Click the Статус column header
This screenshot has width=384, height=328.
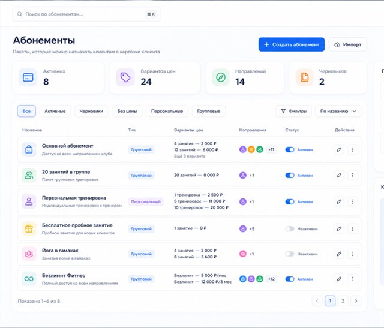pos(292,130)
